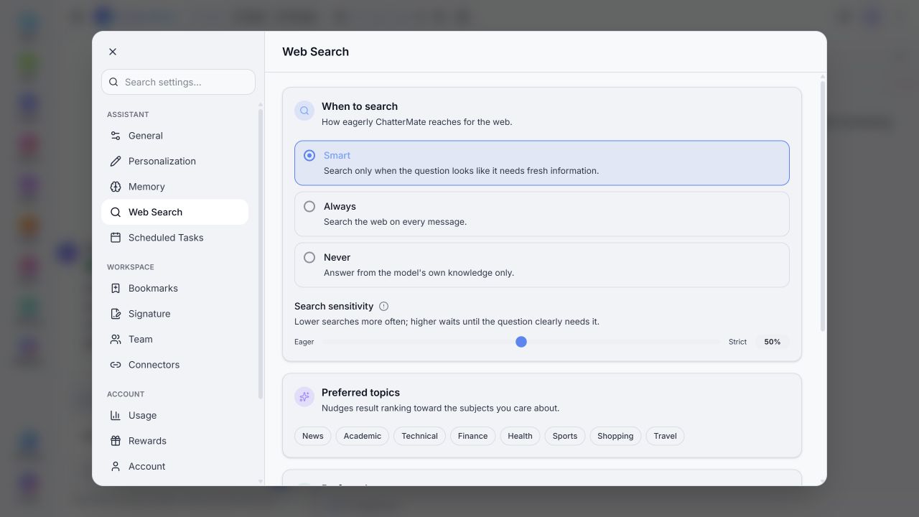
Task: Click the Search sensitivity slider handle
Action: pos(521,342)
